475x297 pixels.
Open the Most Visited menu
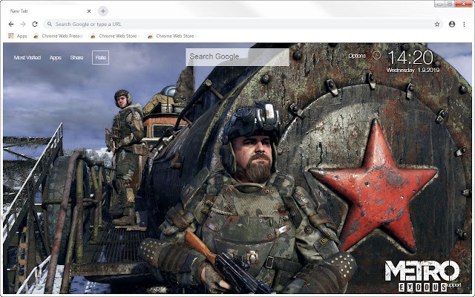coord(27,58)
